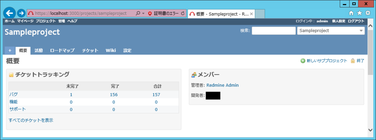Viewport: 376px width, 140px height.
Task: Click the ログアウト link
Action: click(356, 21)
